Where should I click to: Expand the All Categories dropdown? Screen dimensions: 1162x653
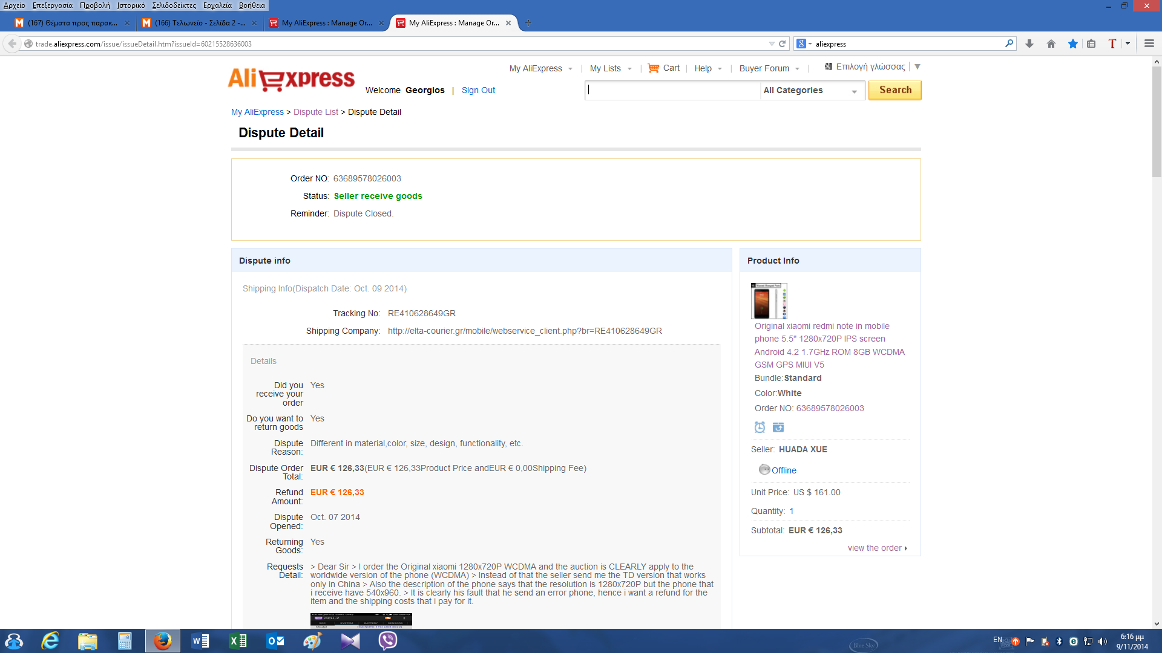pyautogui.click(x=811, y=91)
